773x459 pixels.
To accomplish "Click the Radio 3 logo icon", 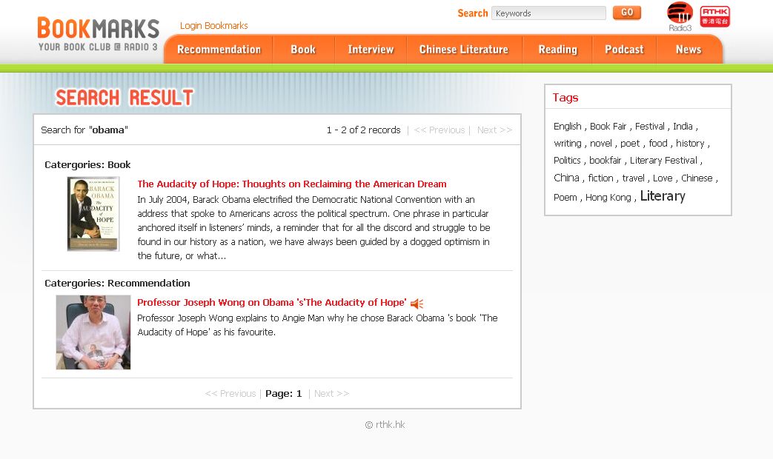I will click(x=680, y=17).
